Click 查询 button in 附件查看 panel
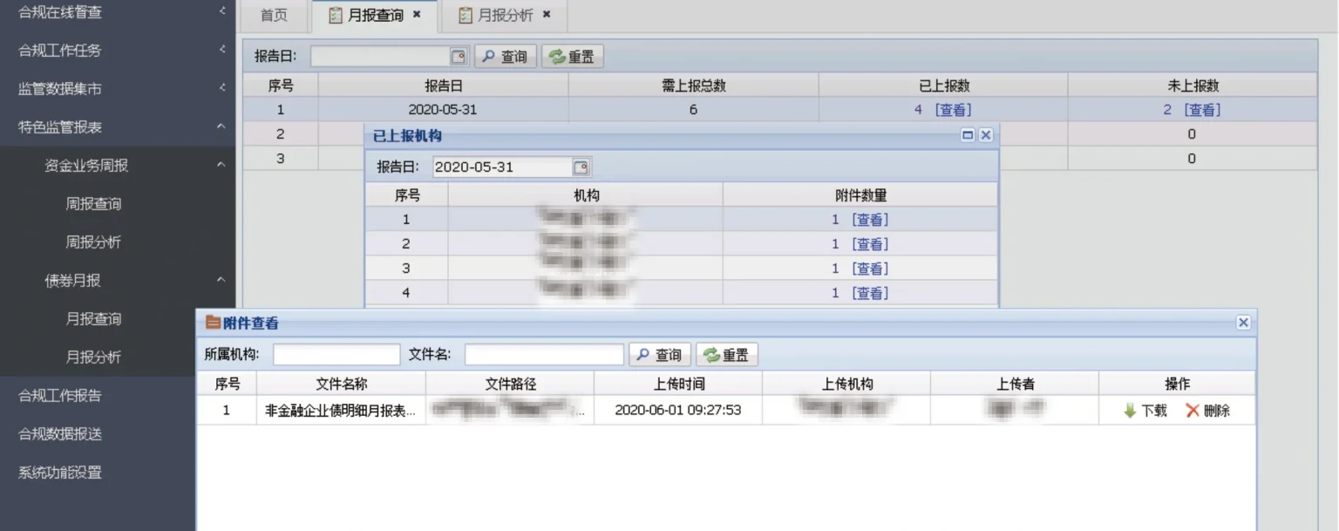Image resolution: width=1339 pixels, height=531 pixels. pyautogui.click(x=660, y=355)
